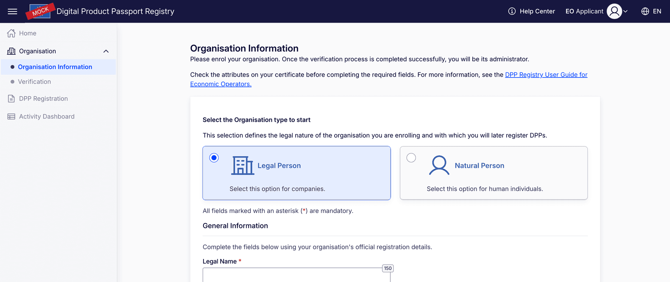The image size is (670, 282).
Task: Click the Home house icon
Action: (x=11, y=33)
